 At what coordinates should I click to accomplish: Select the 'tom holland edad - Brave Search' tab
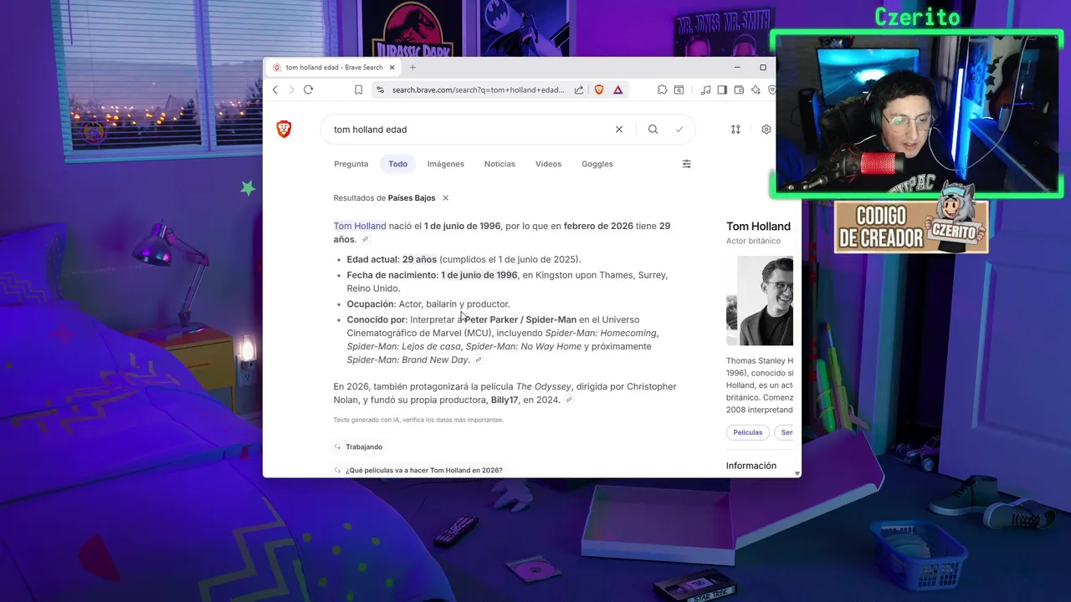[334, 67]
